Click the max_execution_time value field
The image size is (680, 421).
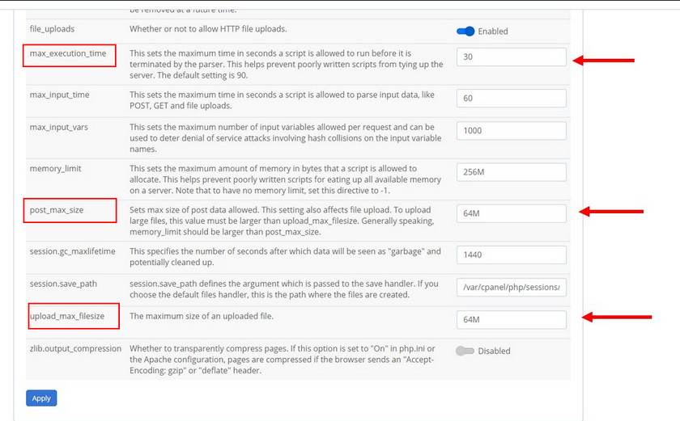click(511, 57)
